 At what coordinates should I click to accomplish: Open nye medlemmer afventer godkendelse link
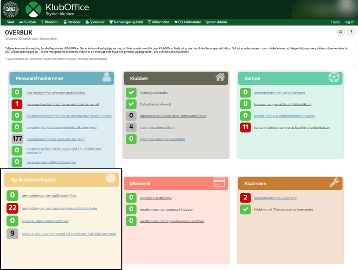point(56,93)
